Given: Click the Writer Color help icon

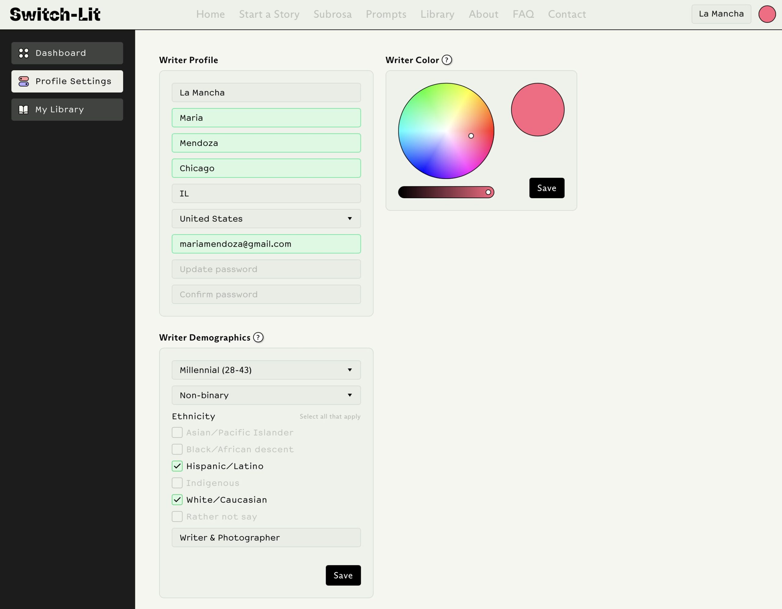Looking at the screenshot, I should tap(447, 60).
